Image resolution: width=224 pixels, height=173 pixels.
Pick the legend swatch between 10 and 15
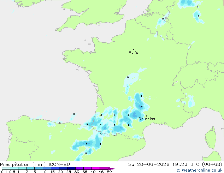point(47,168)
